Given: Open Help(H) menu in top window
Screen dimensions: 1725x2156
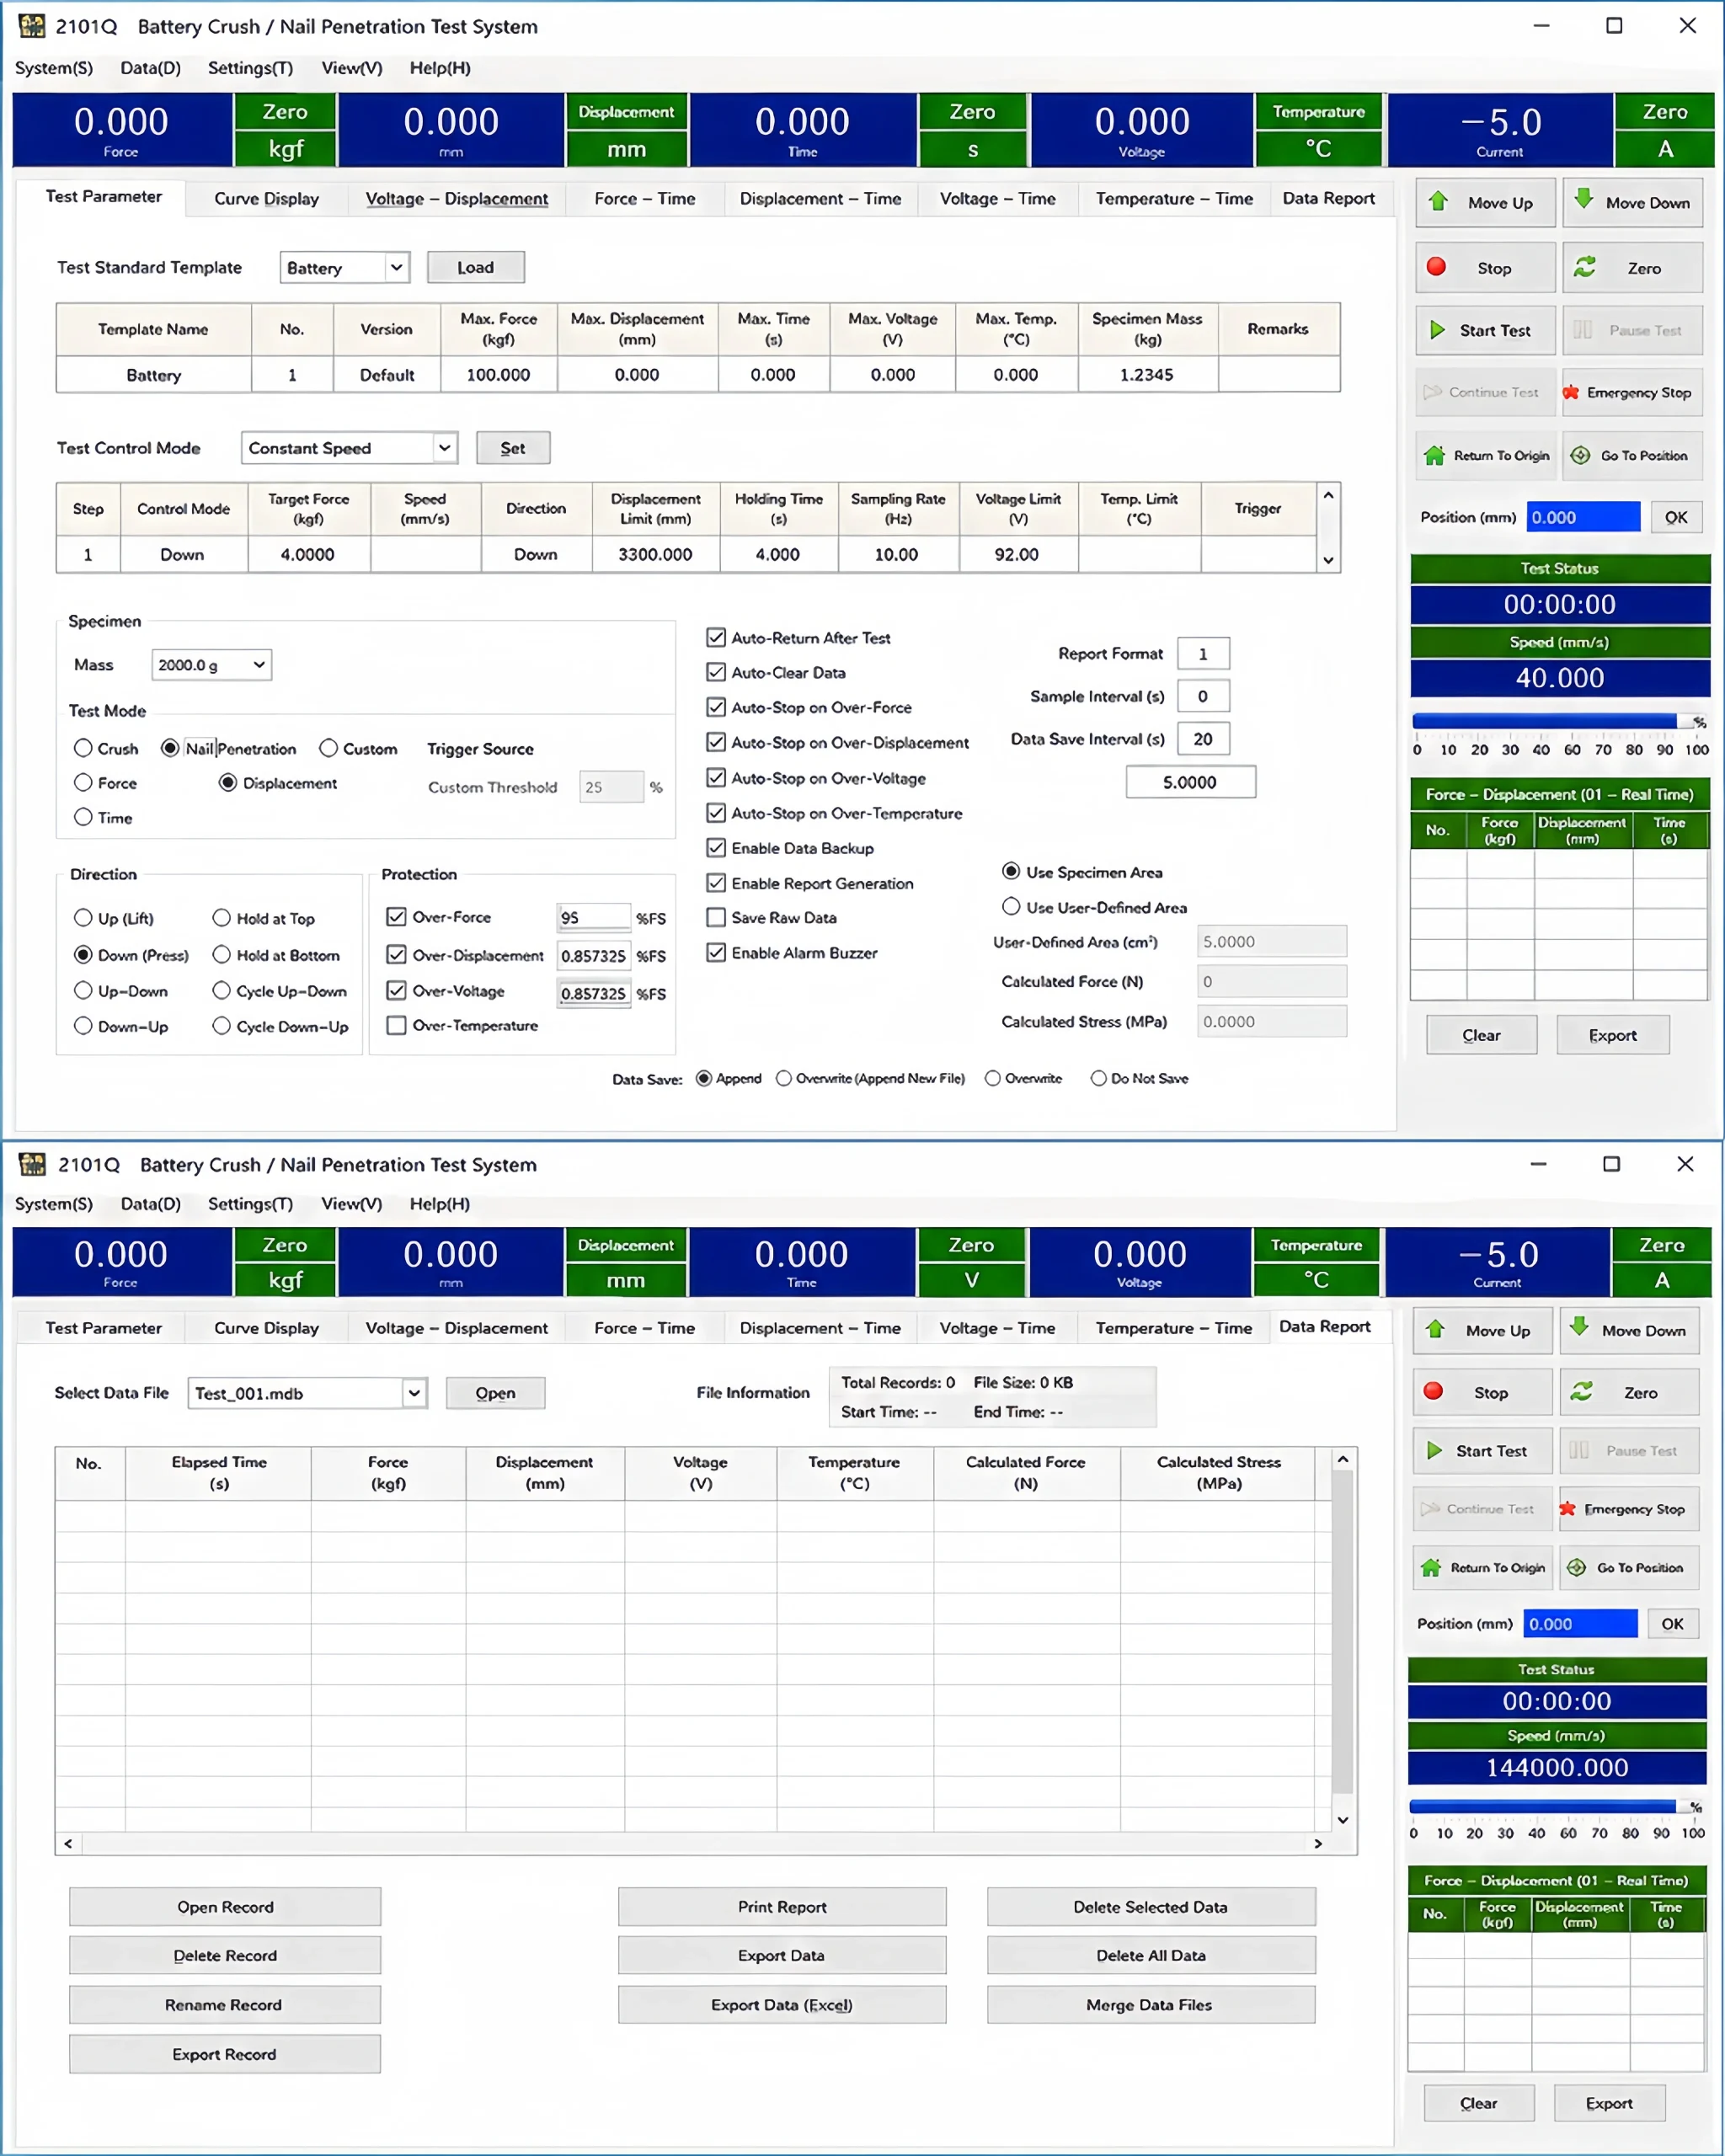Looking at the screenshot, I should point(439,68).
